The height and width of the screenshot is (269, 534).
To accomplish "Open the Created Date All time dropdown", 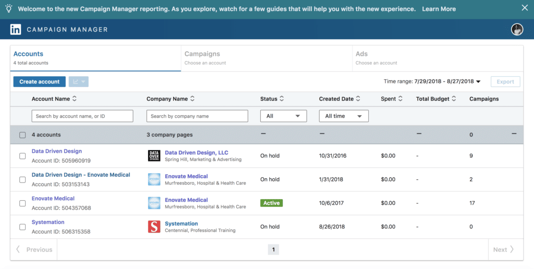I will tap(344, 116).
